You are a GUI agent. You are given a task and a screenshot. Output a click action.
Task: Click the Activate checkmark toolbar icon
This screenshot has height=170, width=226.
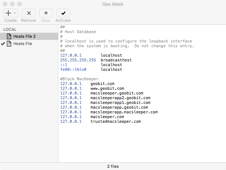pyautogui.click(x=63, y=13)
